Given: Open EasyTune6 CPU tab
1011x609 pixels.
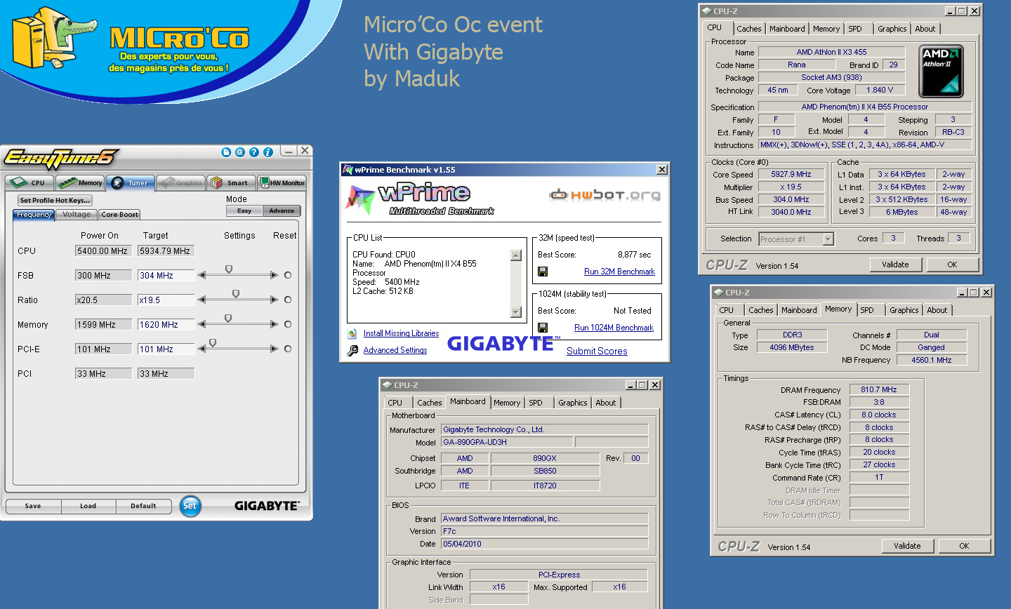Looking at the screenshot, I should pyautogui.click(x=29, y=182).
